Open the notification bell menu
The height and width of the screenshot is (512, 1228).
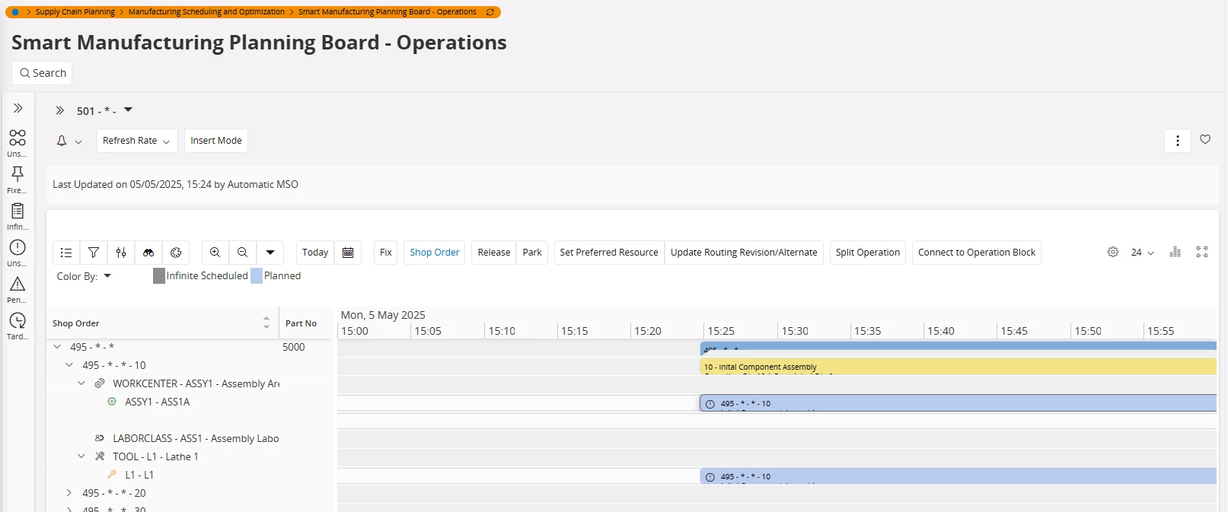(69, 141)
